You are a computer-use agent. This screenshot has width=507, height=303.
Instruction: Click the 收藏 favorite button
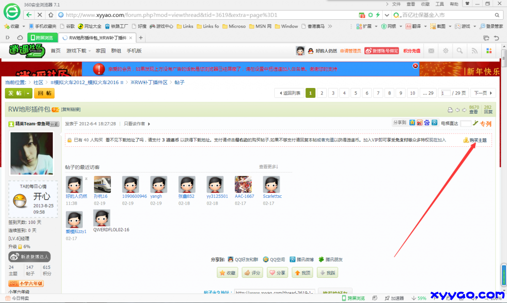pos(227,272)
